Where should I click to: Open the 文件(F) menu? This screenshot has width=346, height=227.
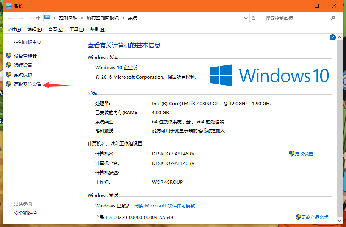point(14,30)
